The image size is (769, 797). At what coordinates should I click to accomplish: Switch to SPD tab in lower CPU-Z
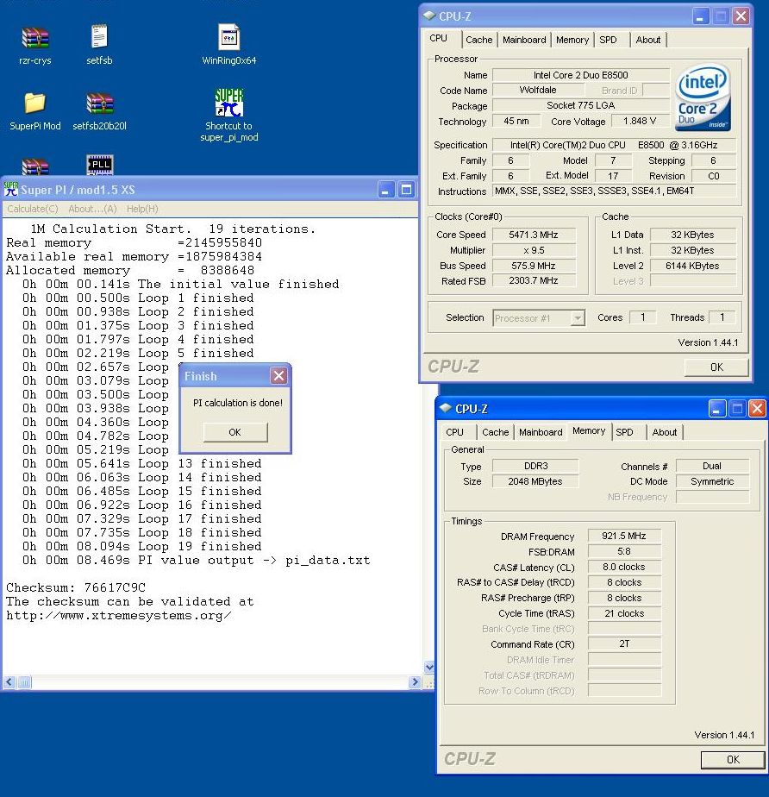point(624,432)
